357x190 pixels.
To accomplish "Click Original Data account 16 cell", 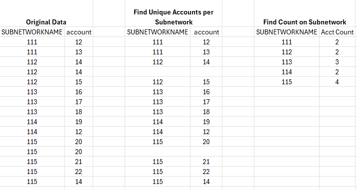I will [x=79, y=92].
